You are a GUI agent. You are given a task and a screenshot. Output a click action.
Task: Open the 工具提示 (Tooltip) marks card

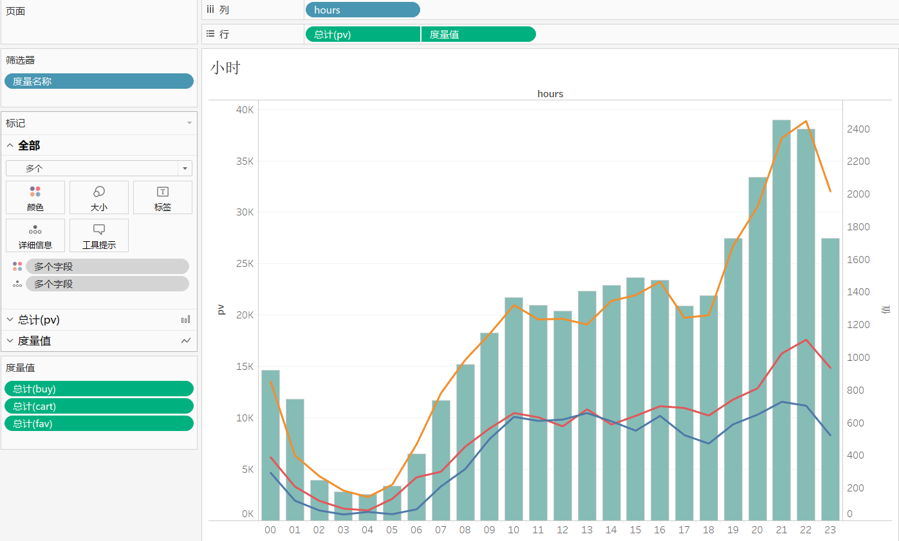[99, 235]
